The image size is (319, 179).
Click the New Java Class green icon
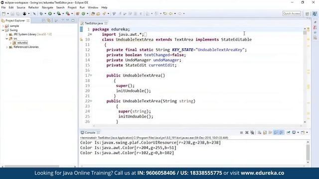[x=83, y=13]
